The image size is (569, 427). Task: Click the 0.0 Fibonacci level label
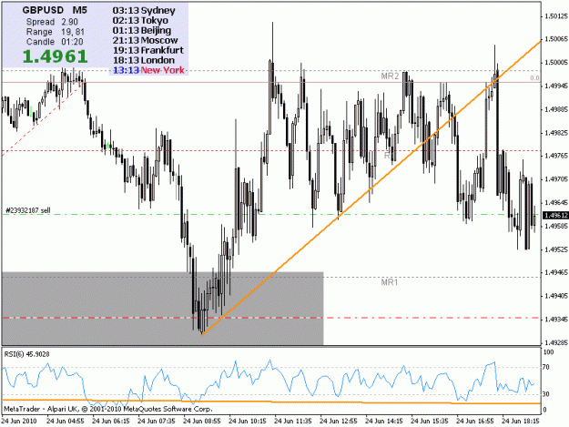tap(534, 78)
